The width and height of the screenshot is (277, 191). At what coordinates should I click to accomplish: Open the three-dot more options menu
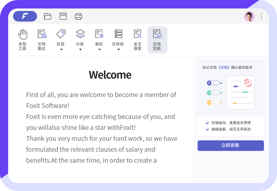point(262,17)
